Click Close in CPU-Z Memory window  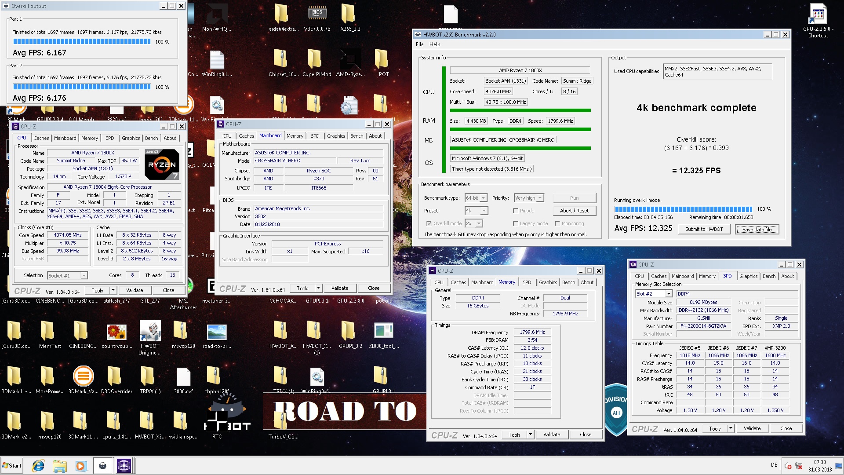click(x=586, y=435)
